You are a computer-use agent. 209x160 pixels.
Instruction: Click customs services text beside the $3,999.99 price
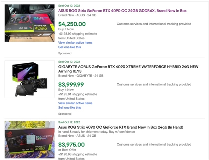click(154, 84)
